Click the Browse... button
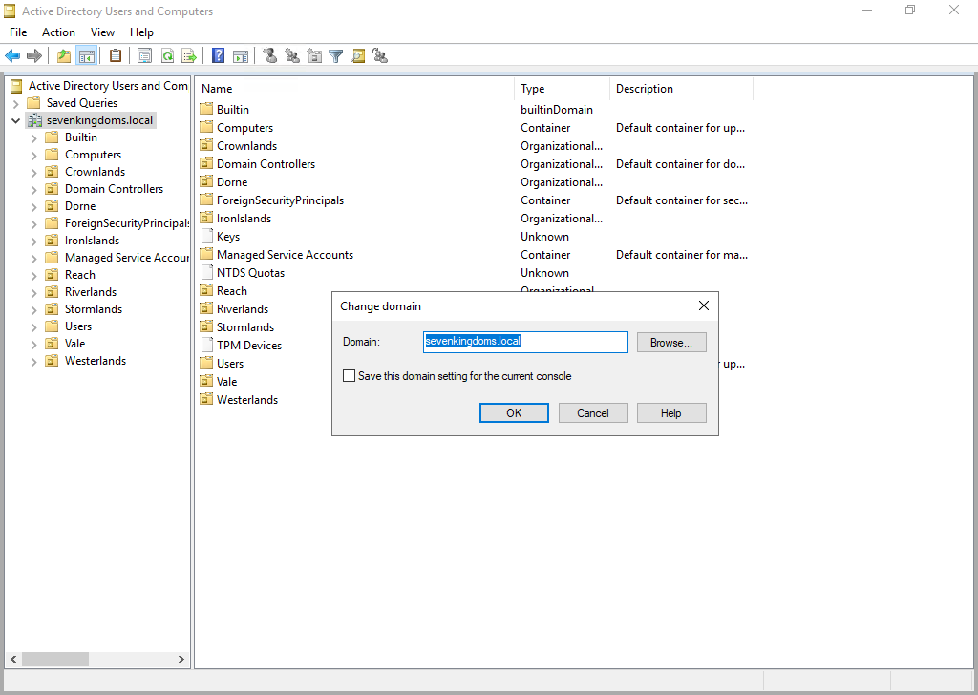 (671, 343)
